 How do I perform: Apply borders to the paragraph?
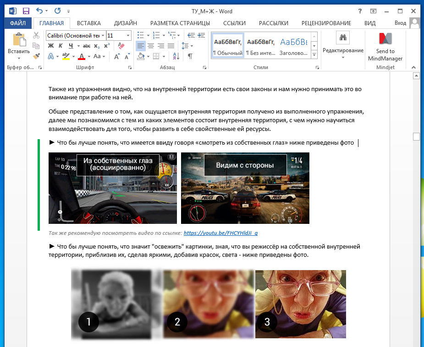[156, 56]
